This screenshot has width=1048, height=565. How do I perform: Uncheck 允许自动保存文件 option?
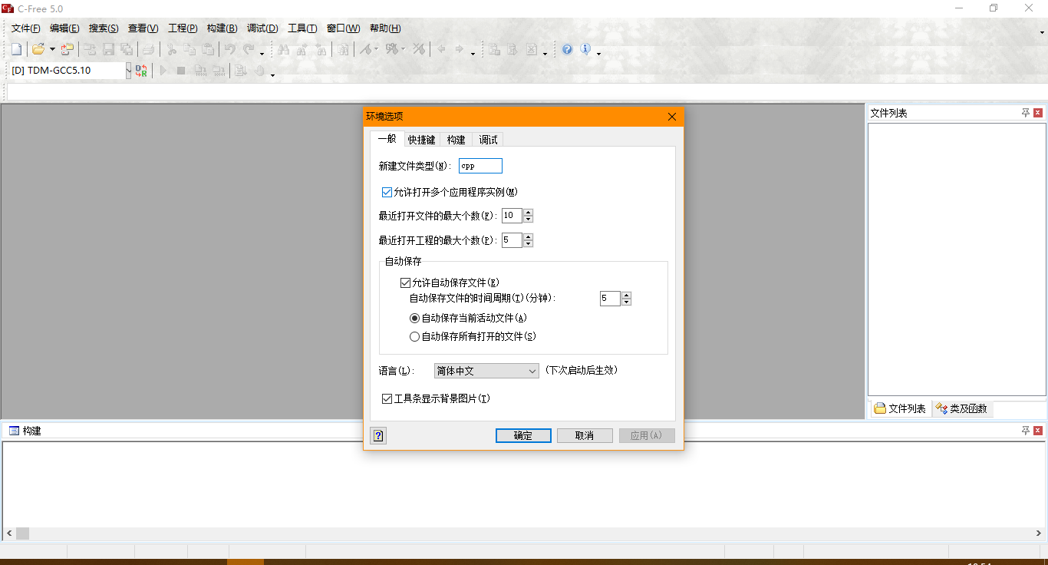point(405,283)
